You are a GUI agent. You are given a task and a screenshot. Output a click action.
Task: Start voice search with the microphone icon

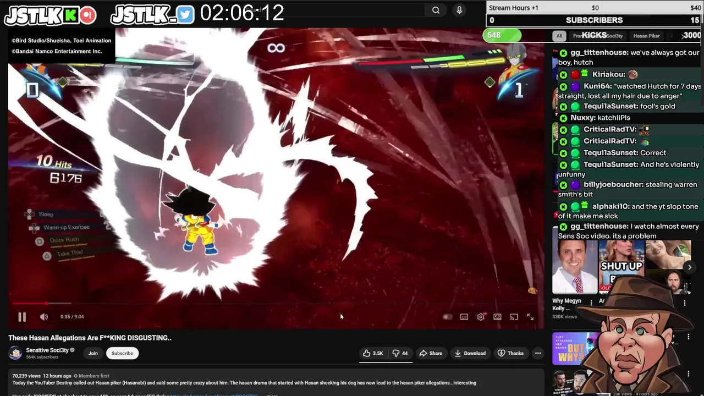pyautogui.click(x=459, y=10)
